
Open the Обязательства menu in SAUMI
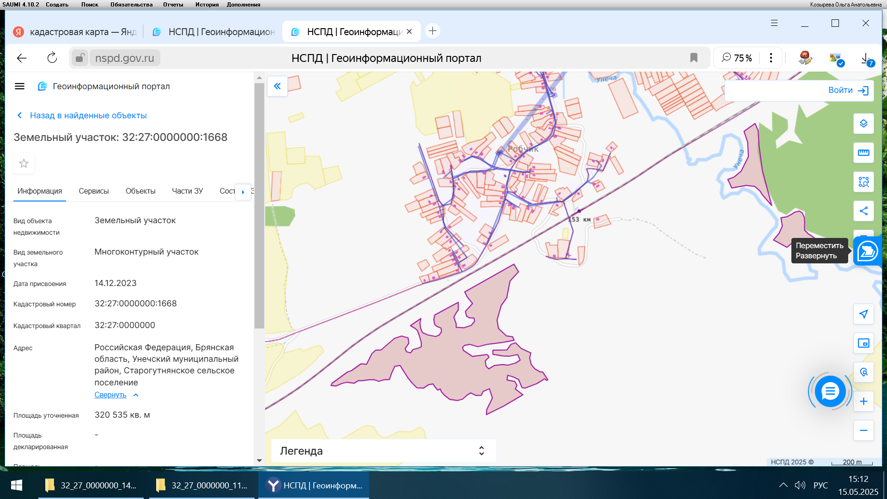pyautogui.click(x=131, y=5)
